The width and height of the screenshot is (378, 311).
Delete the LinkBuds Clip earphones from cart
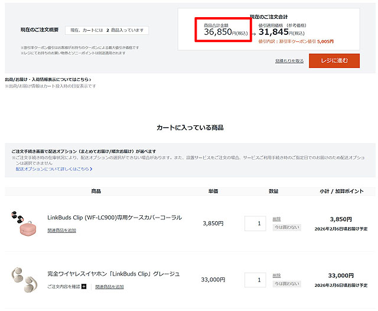coord(276,276)
